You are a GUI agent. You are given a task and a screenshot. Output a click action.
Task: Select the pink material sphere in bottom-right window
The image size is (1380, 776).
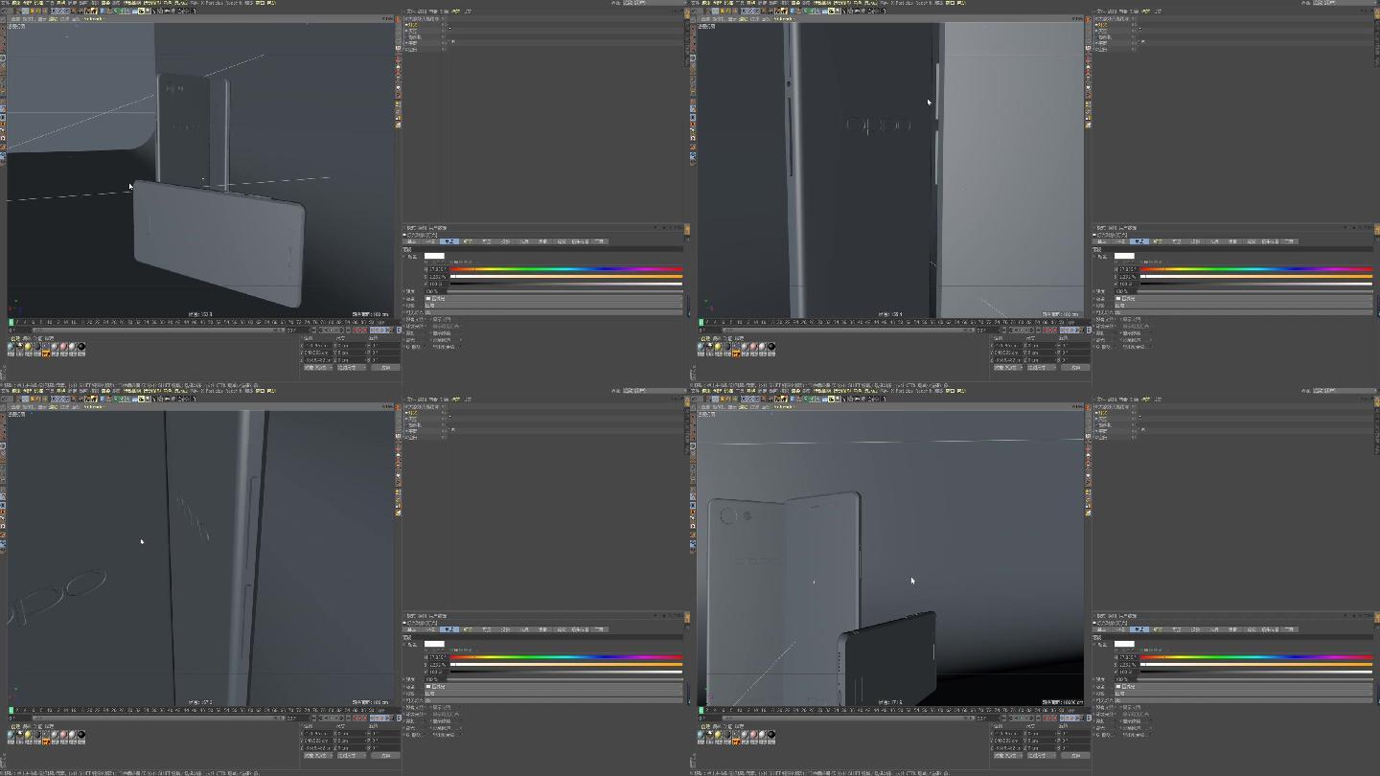[754, 734]
